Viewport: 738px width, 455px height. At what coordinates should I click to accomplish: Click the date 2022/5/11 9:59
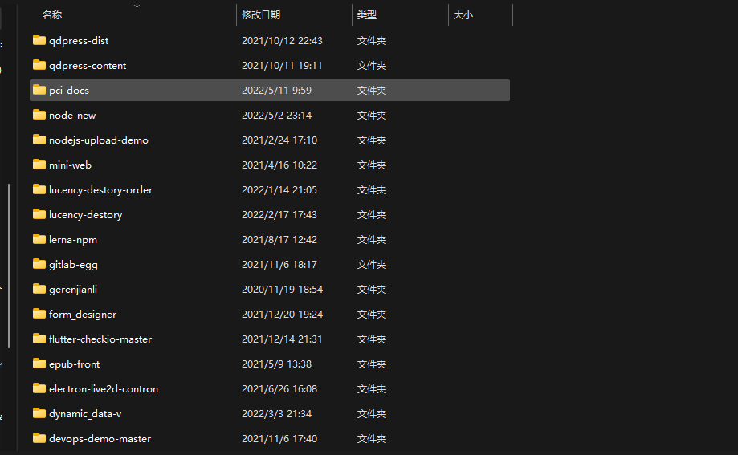(276, 91)
